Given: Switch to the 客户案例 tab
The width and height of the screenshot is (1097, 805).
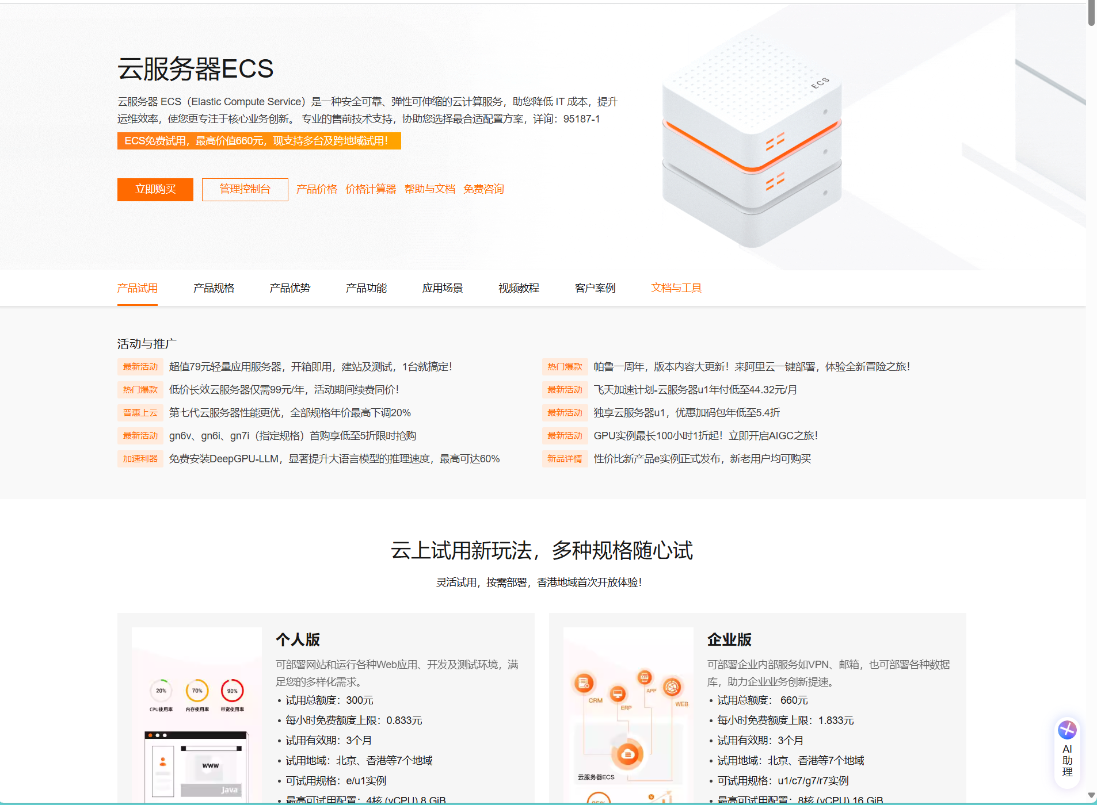Looking at the screenshot, I should [595, 288].
